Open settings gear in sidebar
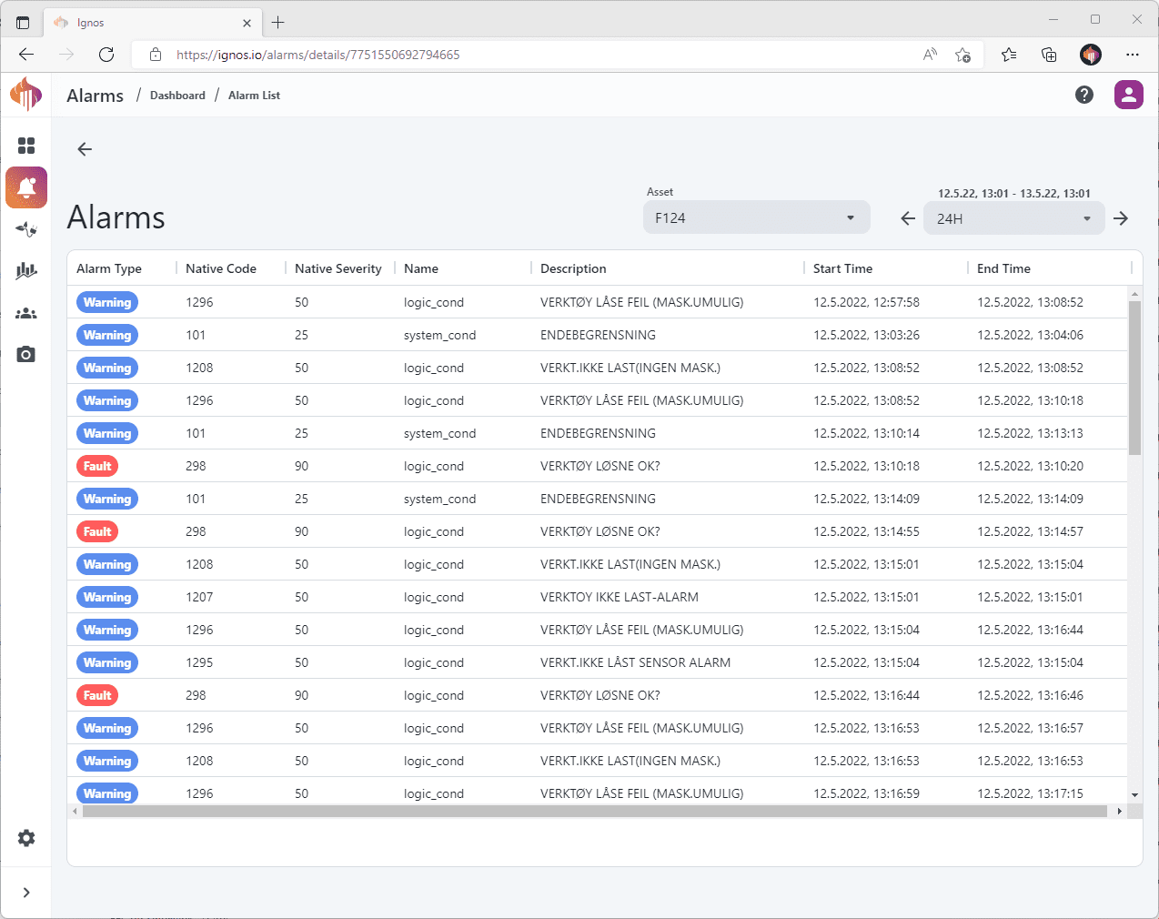The image size is (1159, 919). [26, 838]
